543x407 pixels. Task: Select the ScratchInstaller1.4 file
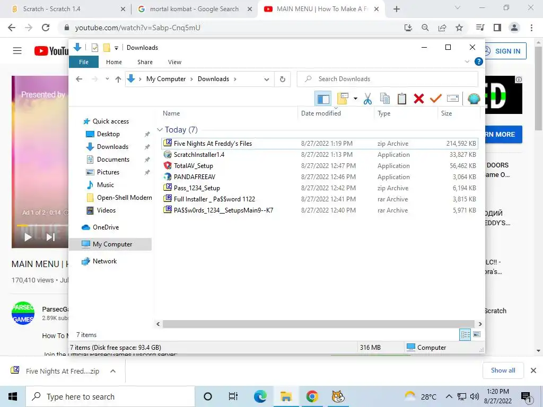(319, 154)
